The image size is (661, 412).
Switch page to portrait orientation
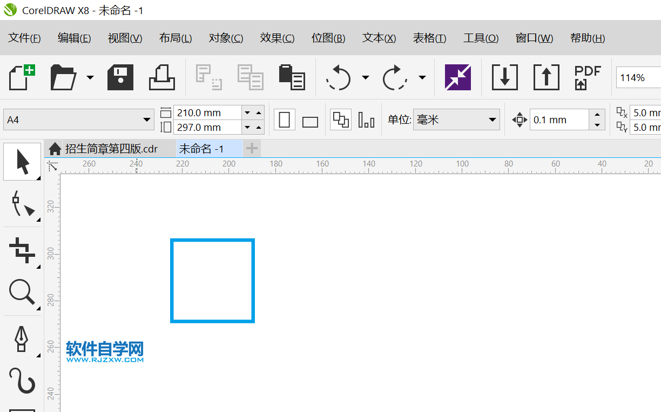[285, 120]
